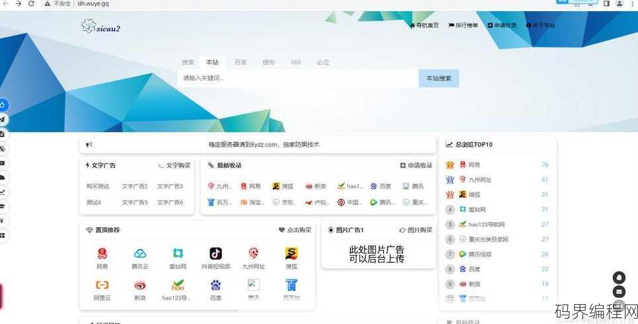The height and width of the screenshot is (324, 638).
Task: Open 重庆分类目录网 in the TOP10 ranking
Action: (488, 239)
